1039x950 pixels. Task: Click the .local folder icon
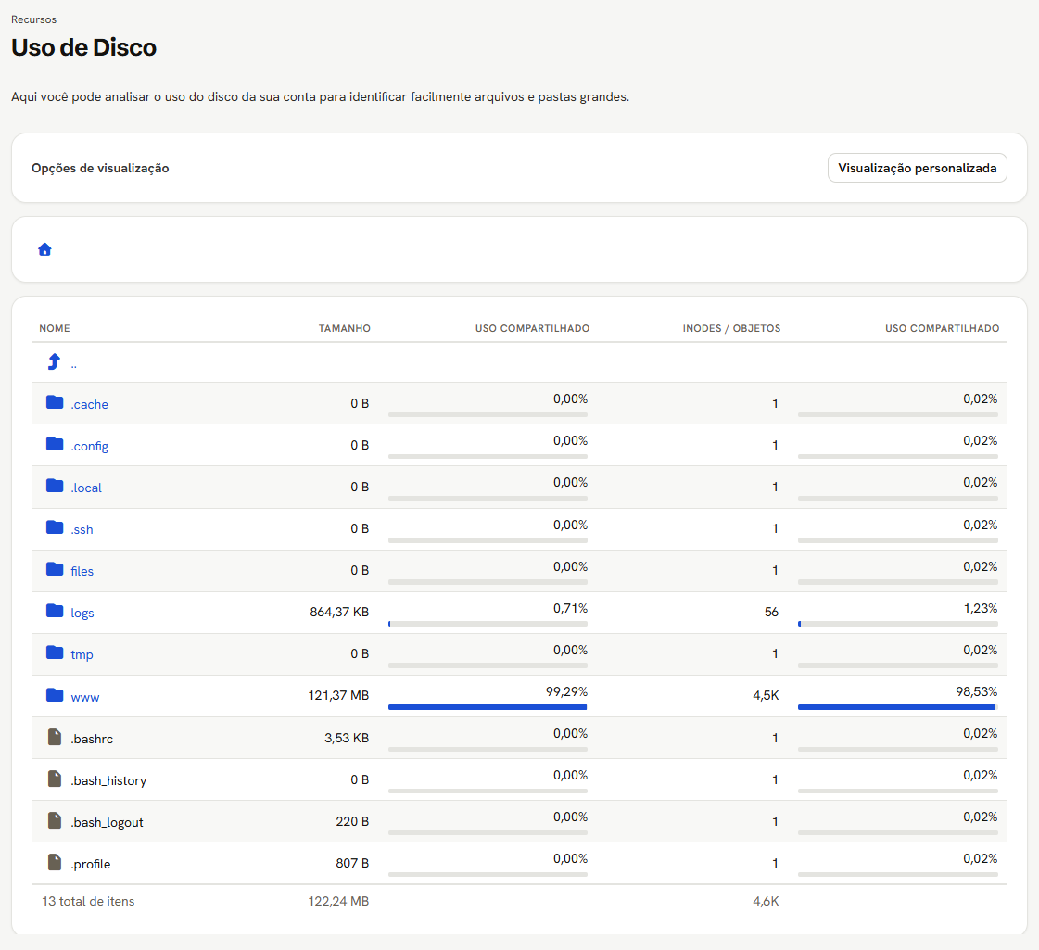coord(55,487)
